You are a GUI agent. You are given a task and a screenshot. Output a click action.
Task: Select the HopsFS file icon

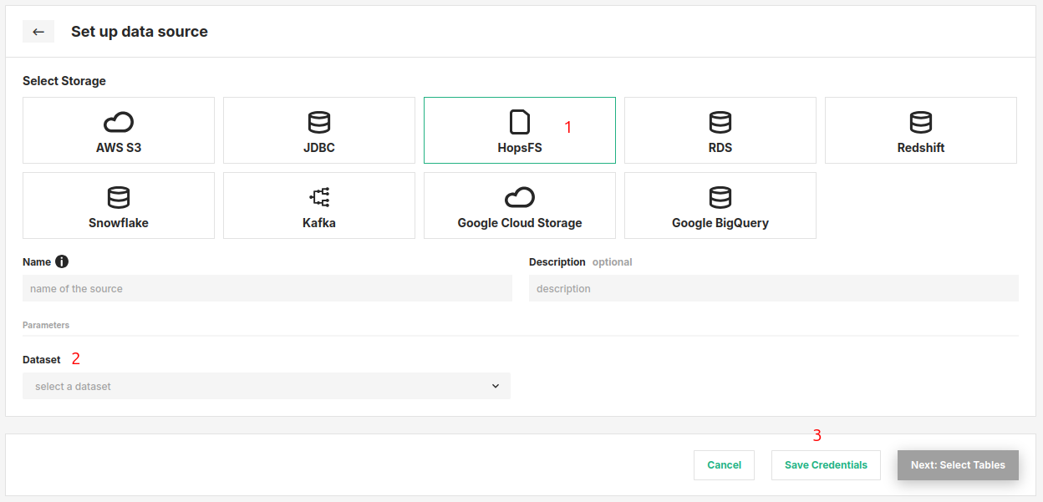click(520, 122)
